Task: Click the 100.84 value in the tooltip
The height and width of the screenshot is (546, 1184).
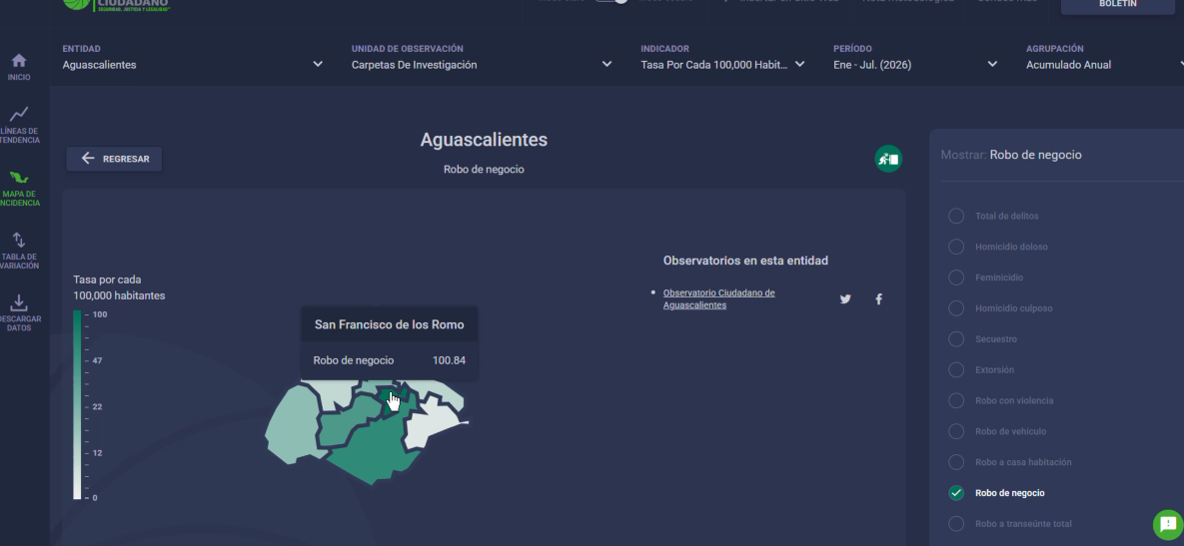Action: pyautogui.click(x=449, y=360)
